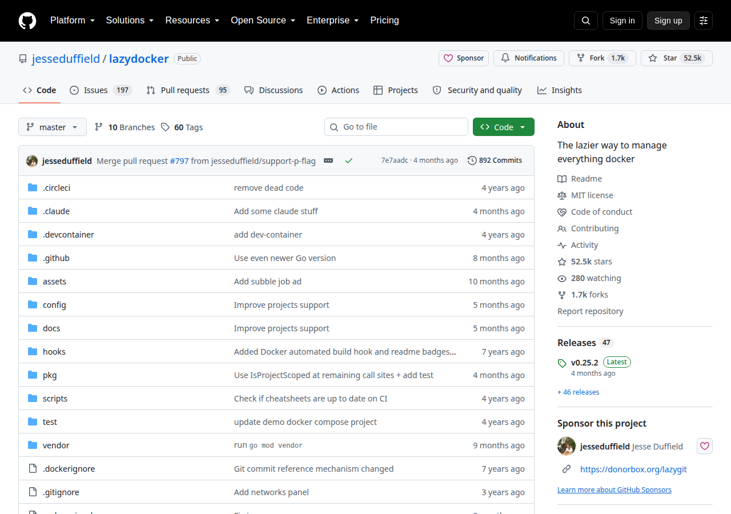Switch to the Issues tab
This screenshot has width=731, height=514.
(x=101, y=90)
